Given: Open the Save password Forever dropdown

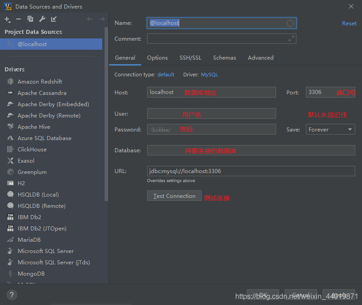Looking at the screenshot, I should [x=330, y=129].
